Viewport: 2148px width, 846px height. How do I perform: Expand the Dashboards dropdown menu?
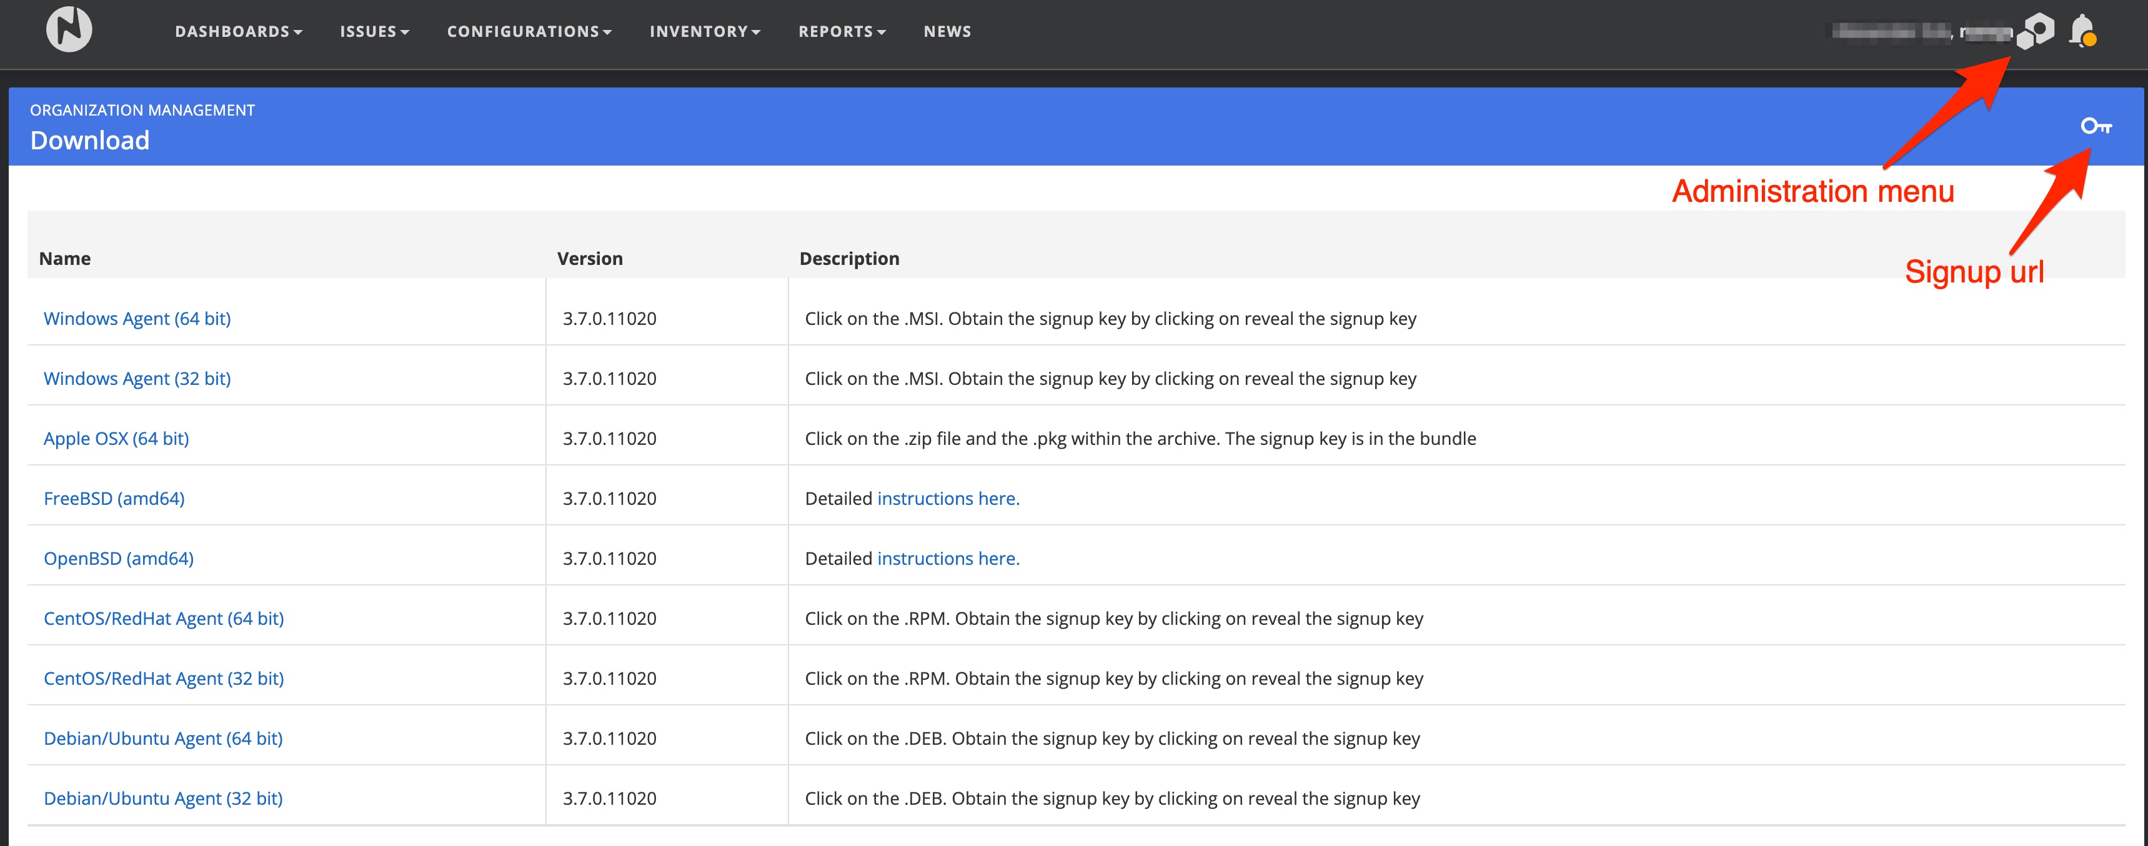[x=237, y=32]
